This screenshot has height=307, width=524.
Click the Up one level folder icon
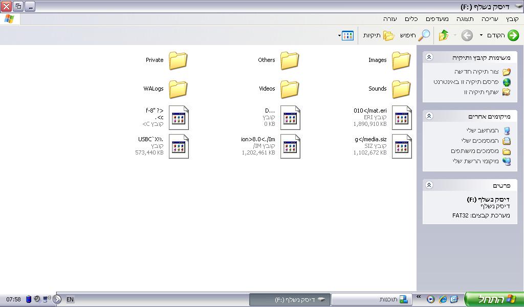coord(444,35)
